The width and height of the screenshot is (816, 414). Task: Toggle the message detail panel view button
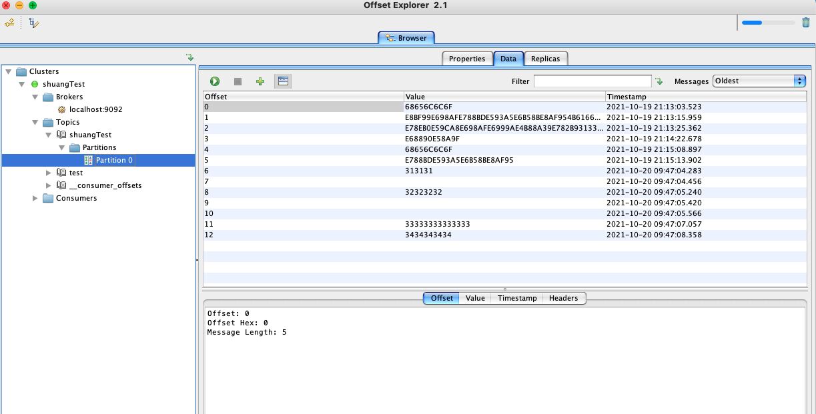pos(283,81)
